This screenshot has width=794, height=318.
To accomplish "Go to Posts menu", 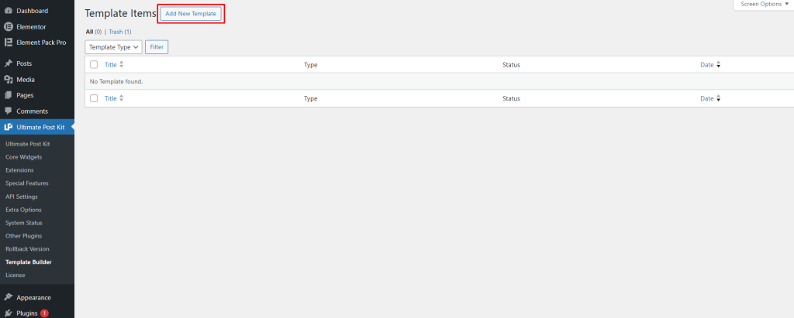I will (x=24, y=63).
